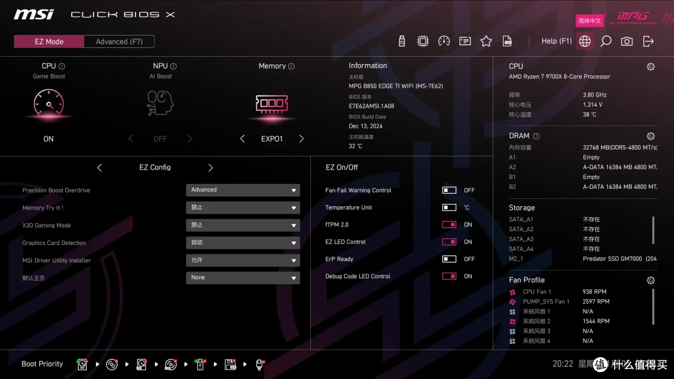Click the Information panel heading
The image size is (674, 379).
click(x=368, y=65)
